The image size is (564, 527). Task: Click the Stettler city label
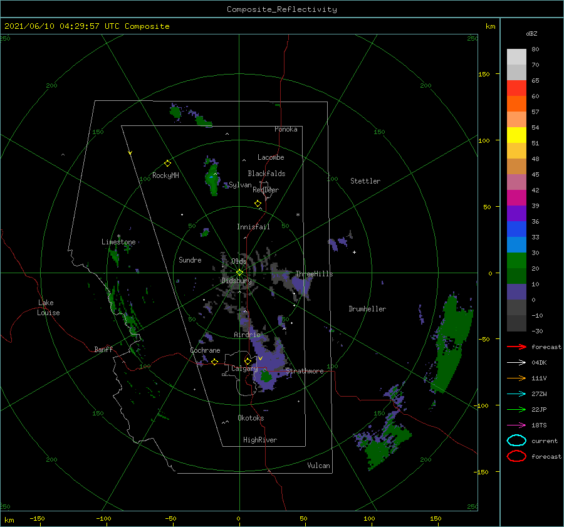pos(365,181)
